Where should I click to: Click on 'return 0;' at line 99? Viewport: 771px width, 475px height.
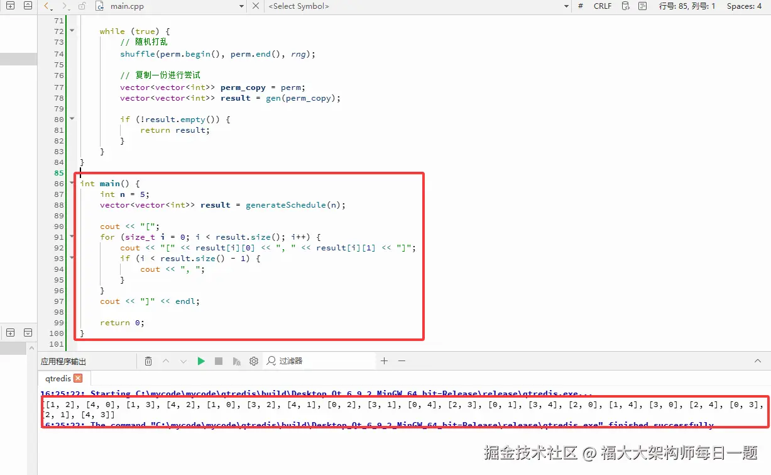point(122,323)
